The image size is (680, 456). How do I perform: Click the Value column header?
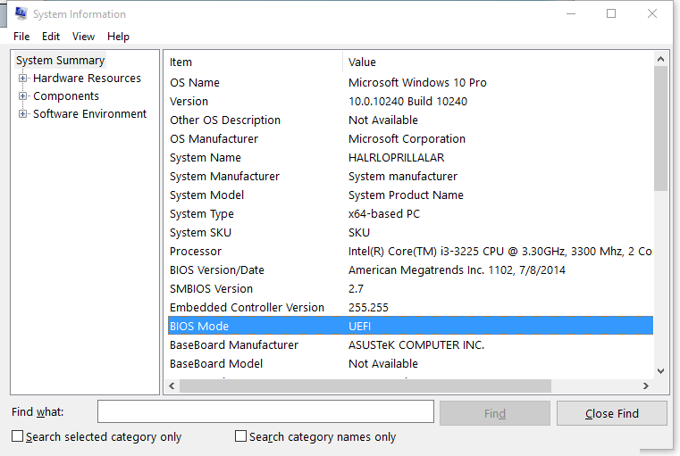tap(496, 62)
